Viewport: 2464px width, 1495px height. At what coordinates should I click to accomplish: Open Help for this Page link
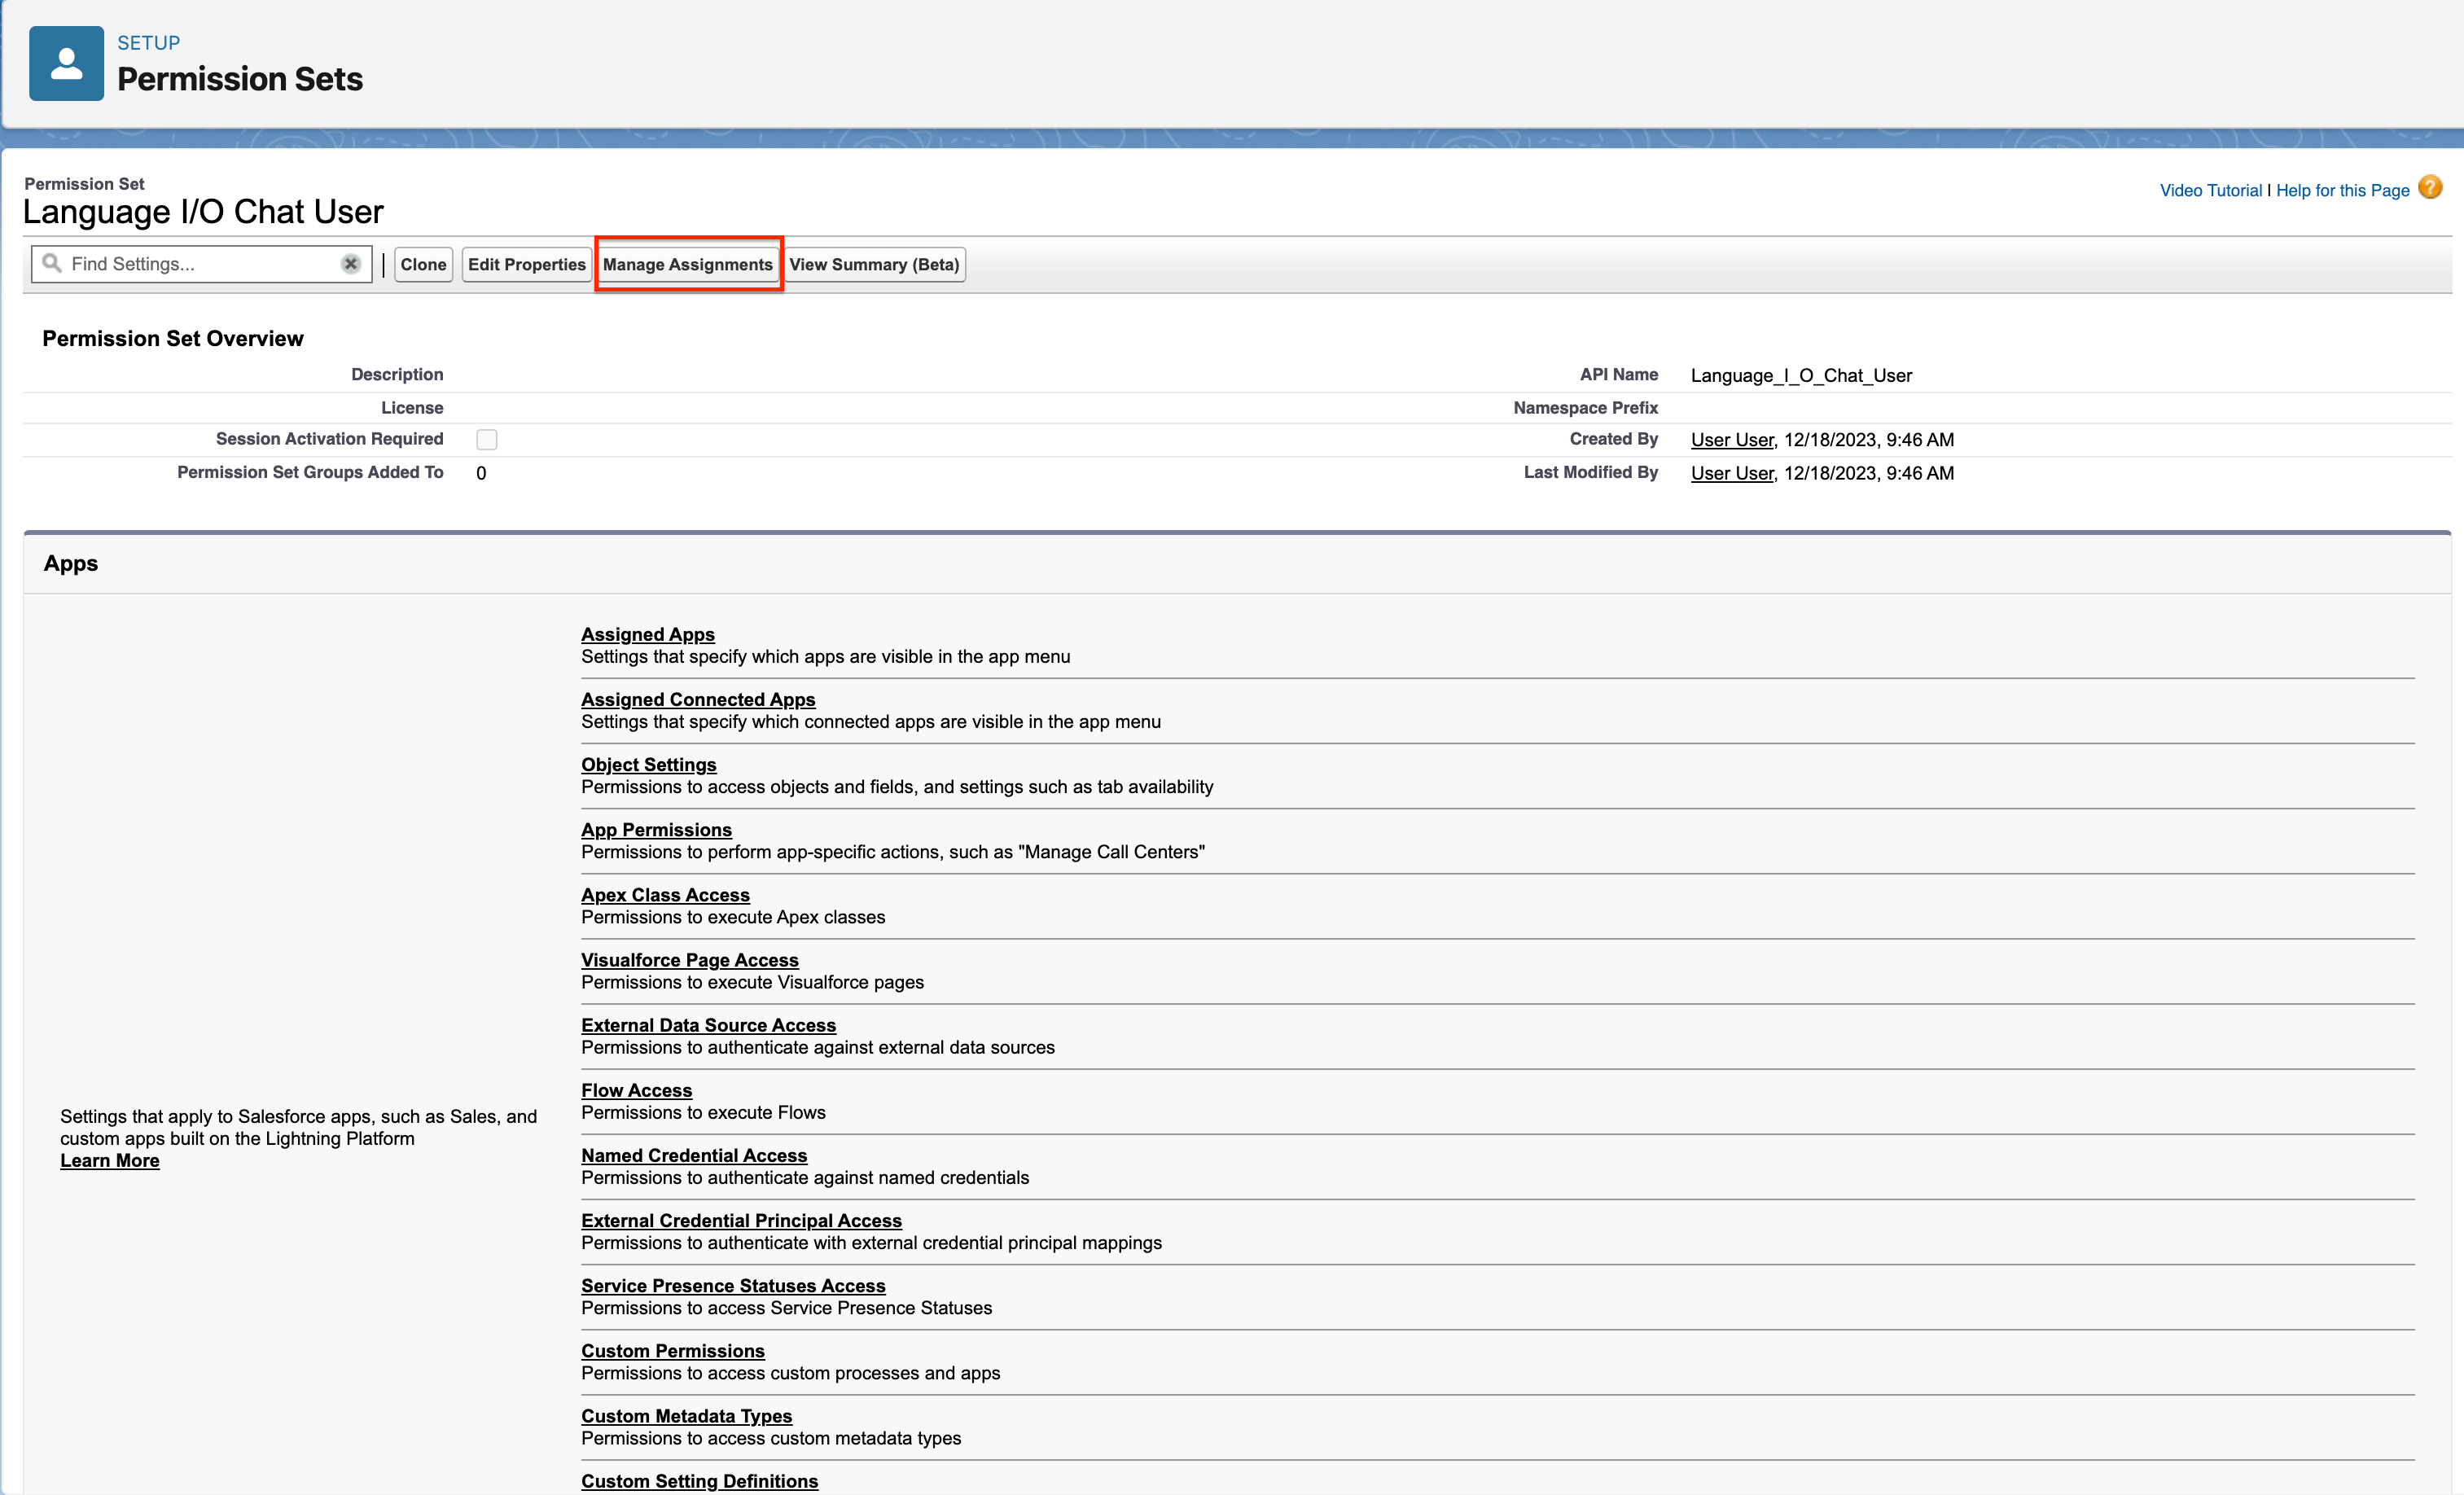2343,190
